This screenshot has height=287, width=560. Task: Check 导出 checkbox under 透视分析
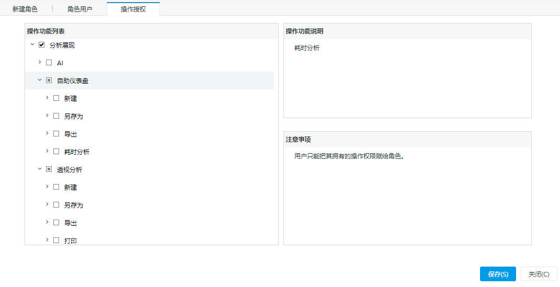56,222
